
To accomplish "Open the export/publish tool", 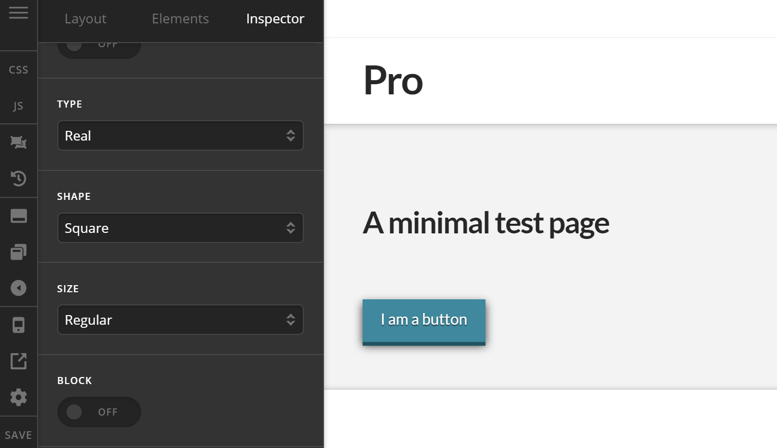I will pos(19,361).
